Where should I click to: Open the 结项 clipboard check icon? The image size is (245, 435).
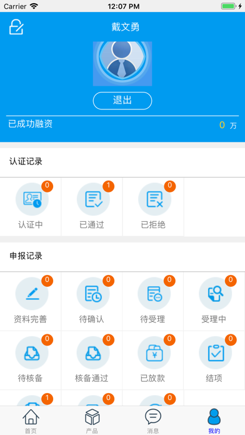tap(216, 353)
